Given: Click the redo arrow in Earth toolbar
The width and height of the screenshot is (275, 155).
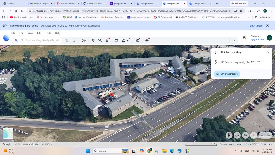Looking at the screenshot, I should pos(74,40).
